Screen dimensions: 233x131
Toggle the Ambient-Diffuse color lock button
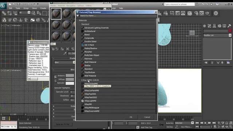(x=55, y=77)
